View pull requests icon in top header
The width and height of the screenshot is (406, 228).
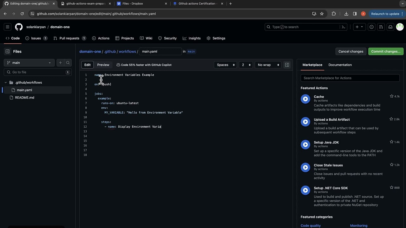[381, 27]
